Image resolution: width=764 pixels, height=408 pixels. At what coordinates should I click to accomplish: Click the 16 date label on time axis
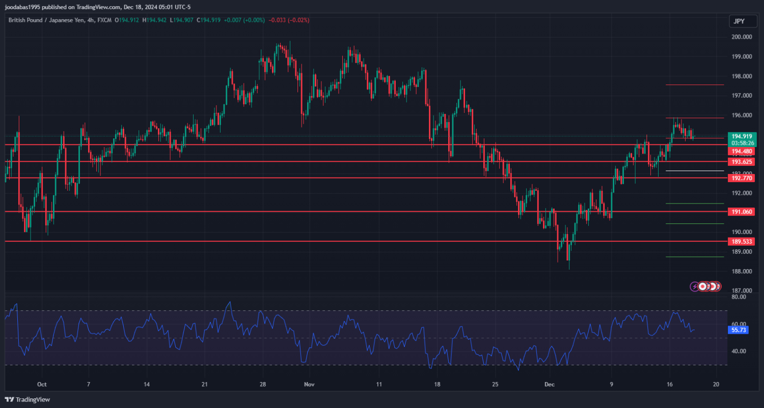pyautogui.click(x=670, y=385)
